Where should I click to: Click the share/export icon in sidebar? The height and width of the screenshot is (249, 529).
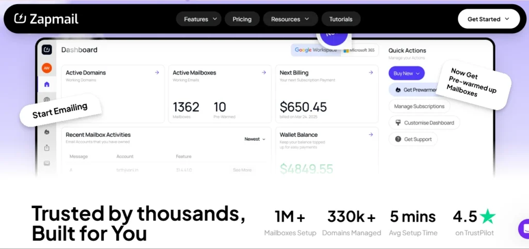(x=47, y=148)
